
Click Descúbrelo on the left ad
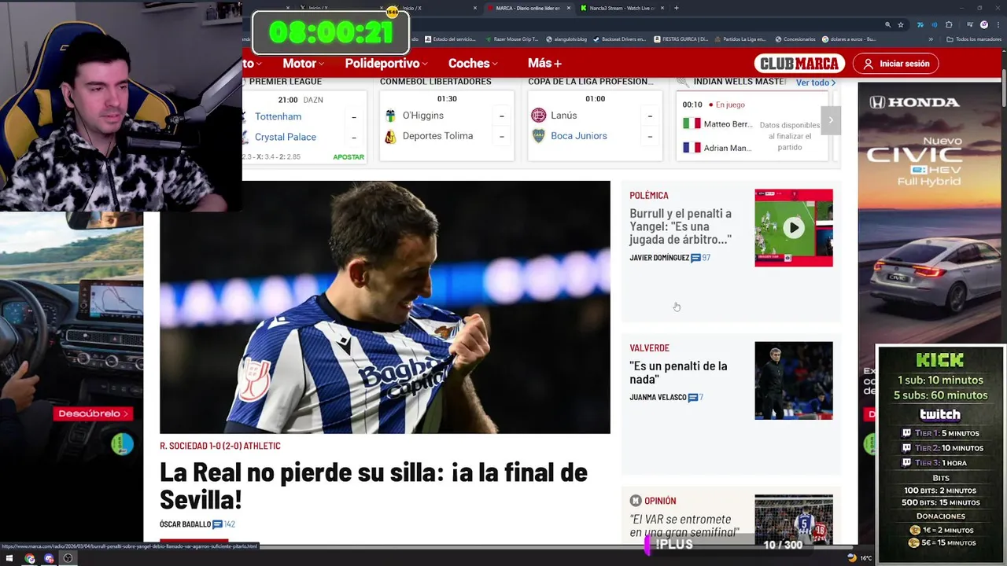pyautogui.click(x=94, y=413)
